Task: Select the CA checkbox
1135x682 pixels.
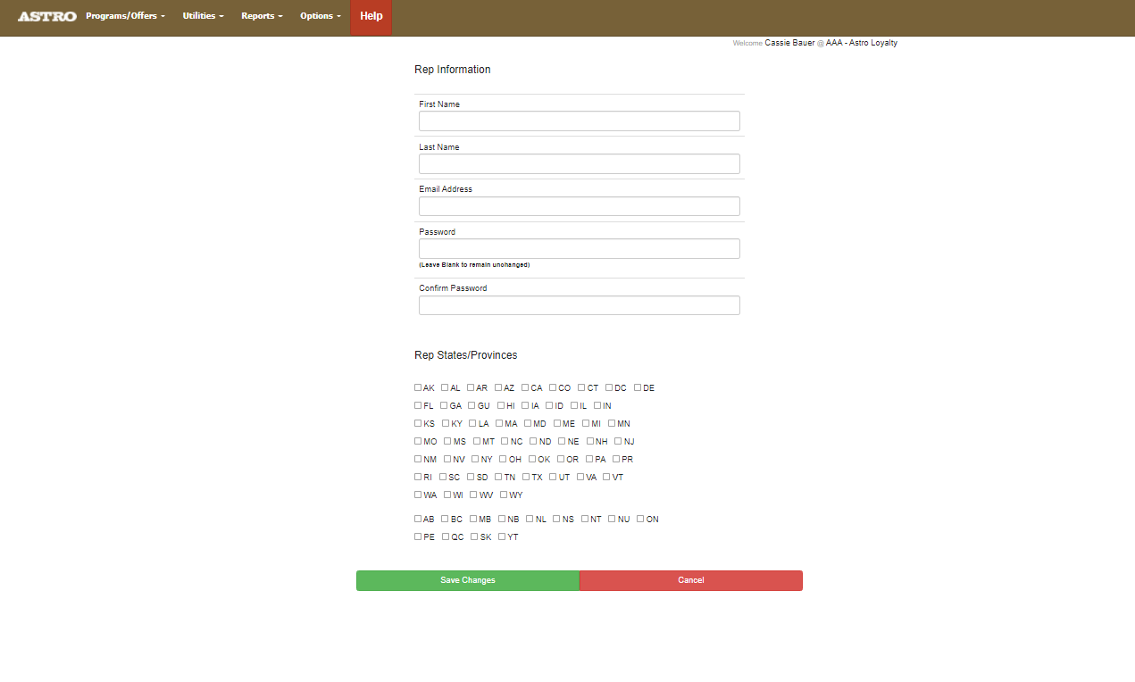Action: coord(526,387)
